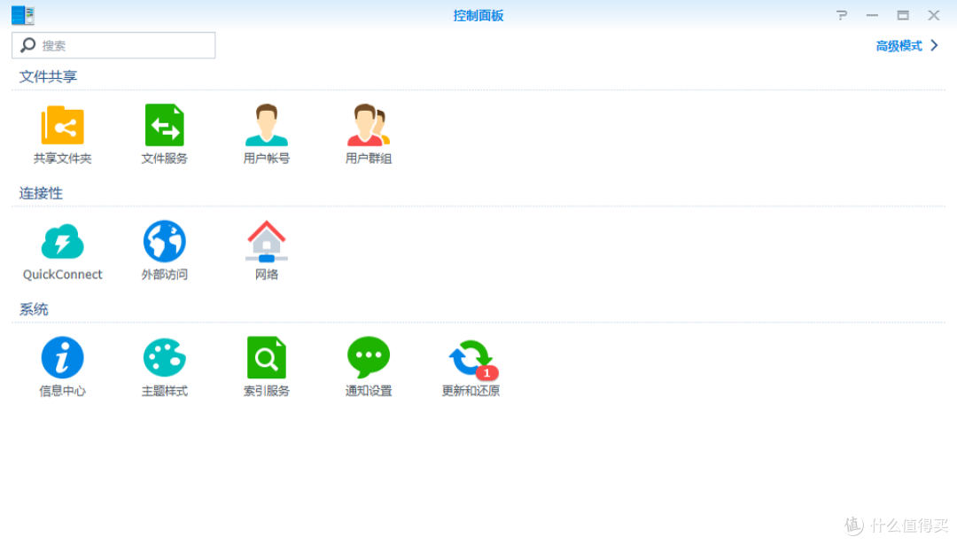Screen dimensions: 957x545
Task: Open the QuickConnect settings
Action: [x=62, y=248]
